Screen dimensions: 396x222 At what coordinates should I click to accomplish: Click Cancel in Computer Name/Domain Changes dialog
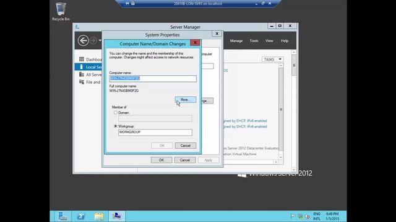pyautogui.click(x=186, y=146)
